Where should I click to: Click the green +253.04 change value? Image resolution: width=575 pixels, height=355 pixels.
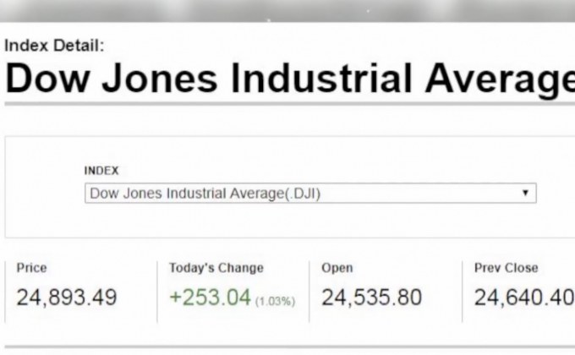coord(210,298)
